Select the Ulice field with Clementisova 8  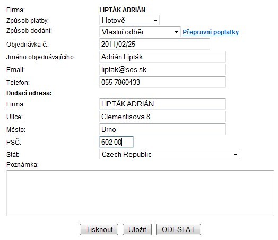coord(162,117)
